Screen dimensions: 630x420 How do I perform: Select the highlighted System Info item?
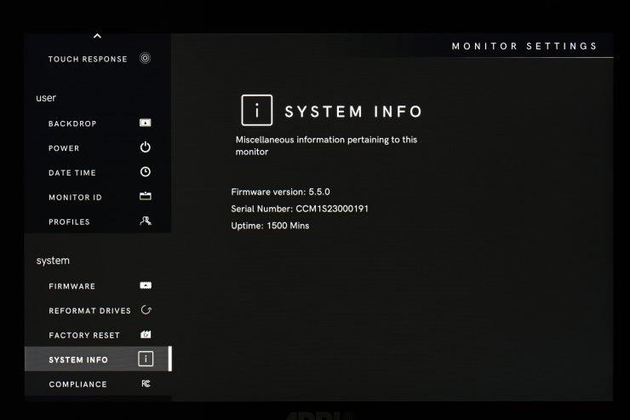pyautogui.click(x=78, y=360)
